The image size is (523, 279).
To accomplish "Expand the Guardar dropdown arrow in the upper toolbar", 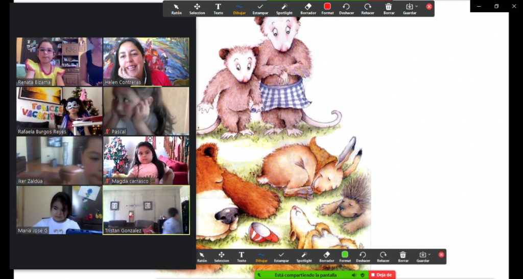I will point(417,6).
